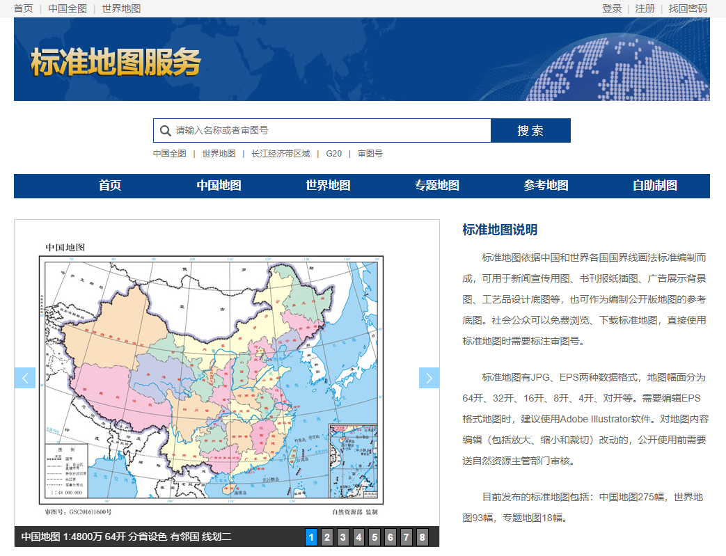Show next map with right arrow
This screenshot has width=726, height=556.
(429, 378)
